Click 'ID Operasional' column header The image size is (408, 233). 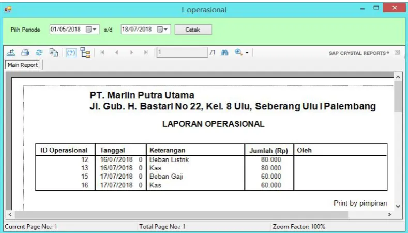click(64, 150)
